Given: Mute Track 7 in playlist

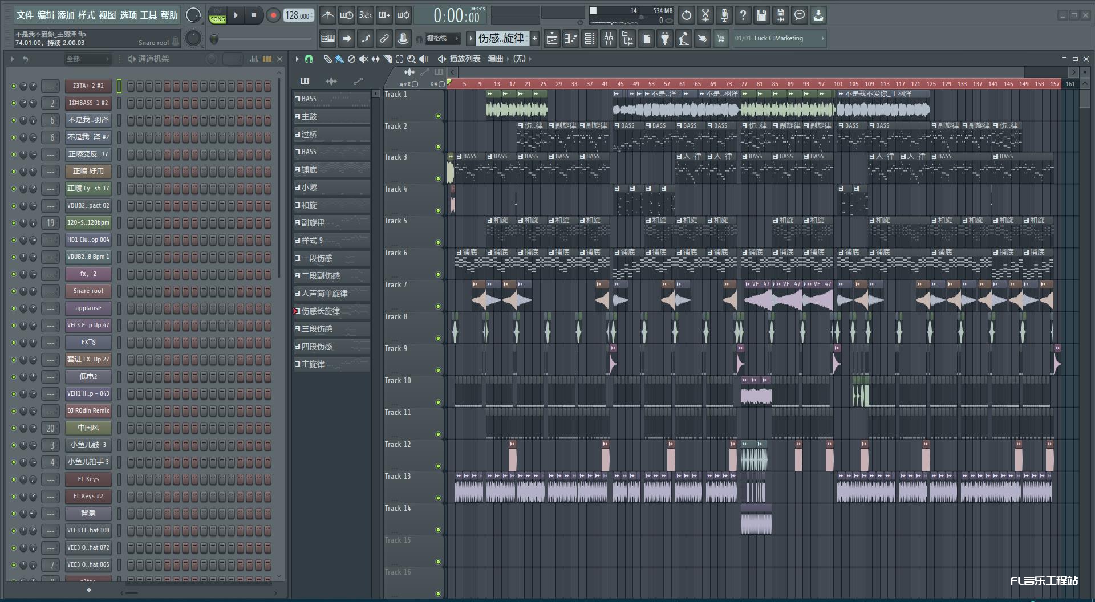Looking at the screenshot, I should pos(438,307).
